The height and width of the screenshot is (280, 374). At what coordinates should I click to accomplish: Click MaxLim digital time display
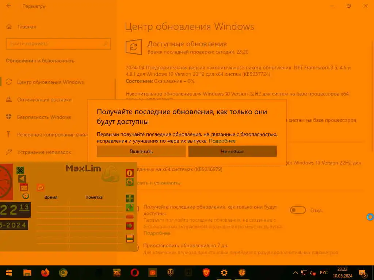point(15,210)
